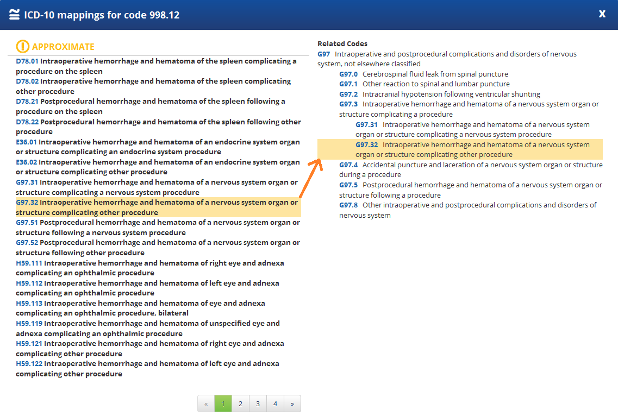Screen dimensions: 618x416
Task: Open G97.2 intracranial hypotension code
Action: pyautogui.click(x=348, y=94)
